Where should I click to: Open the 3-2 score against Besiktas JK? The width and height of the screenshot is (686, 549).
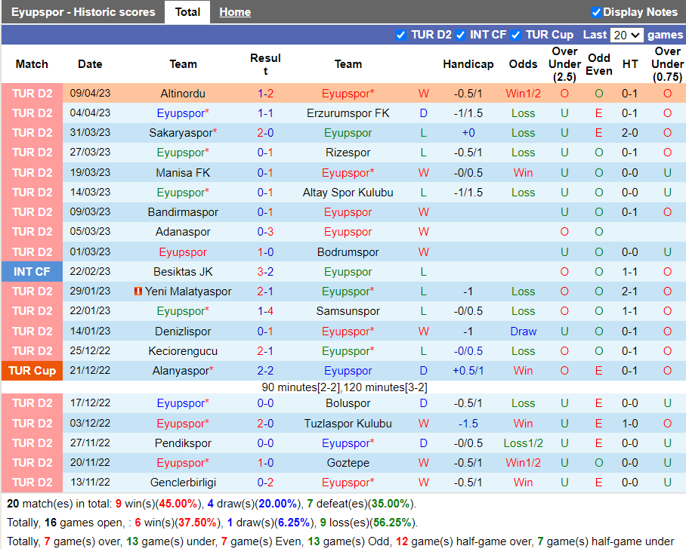(265, 272)
